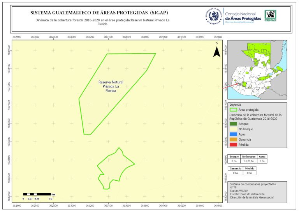Image resolution: width=299 pixels, height=211 pixels.
Task: Select the pale yellow No bosque swatch
Action: pyautogui.click(x=233, y=129)
